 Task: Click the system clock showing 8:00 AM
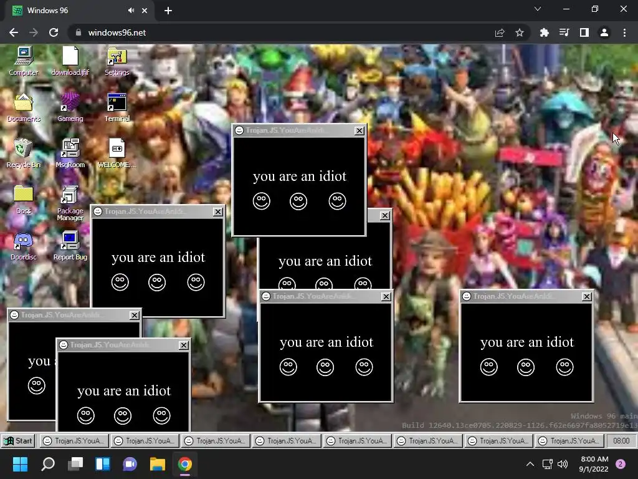594,464
